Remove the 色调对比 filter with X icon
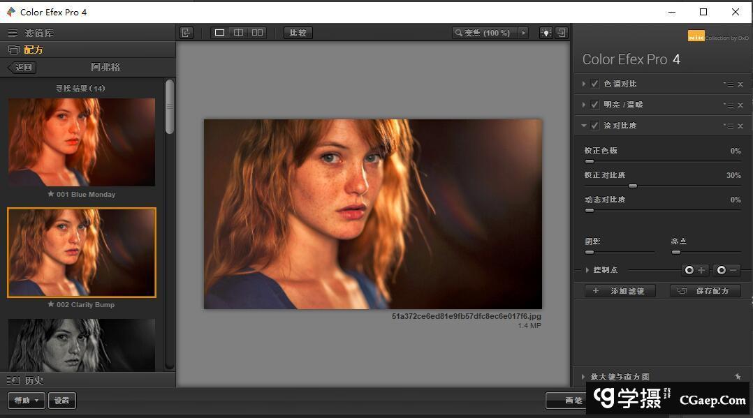Viewport: 753px width, 418px height. [x=740, y=84]
